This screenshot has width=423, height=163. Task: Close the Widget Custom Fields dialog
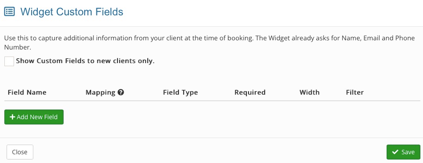[20, 152]
